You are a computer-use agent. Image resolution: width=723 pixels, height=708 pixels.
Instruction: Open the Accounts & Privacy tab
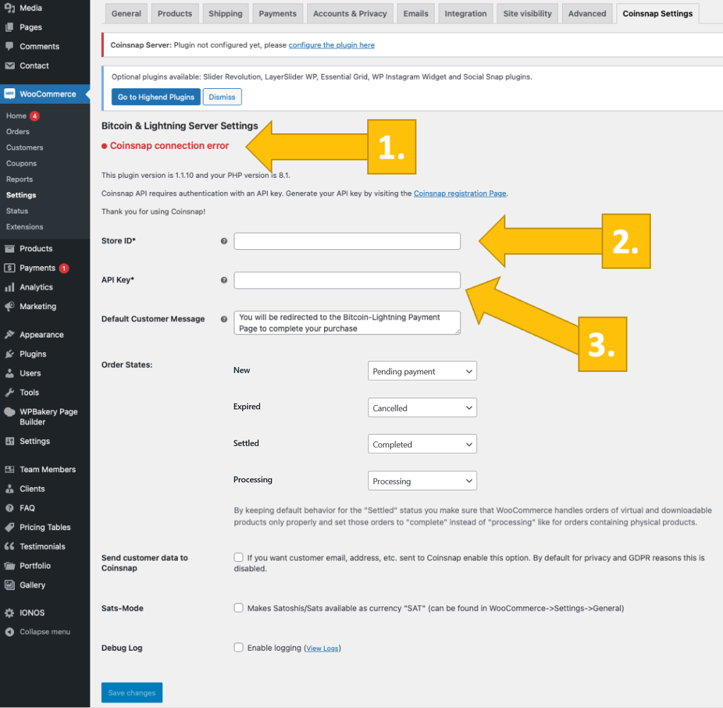coord(350,13)
